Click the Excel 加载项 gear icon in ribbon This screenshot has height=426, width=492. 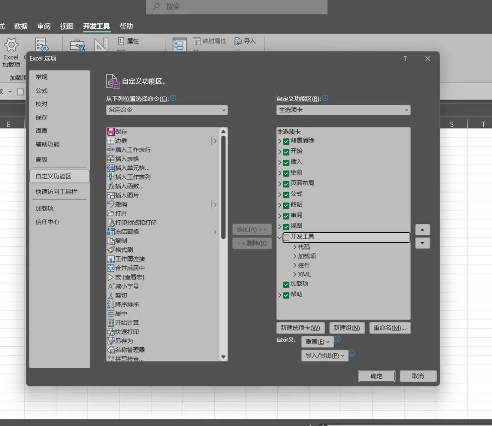[11, 45]
